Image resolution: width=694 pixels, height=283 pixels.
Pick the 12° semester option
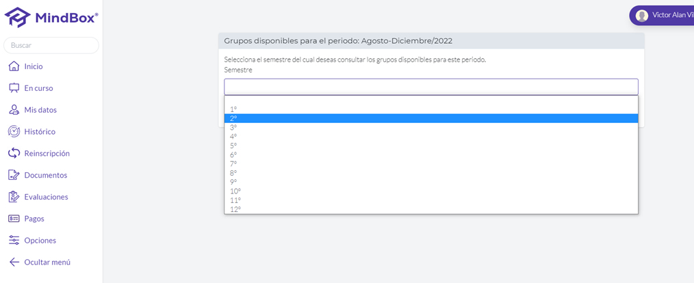pos(431,209)
